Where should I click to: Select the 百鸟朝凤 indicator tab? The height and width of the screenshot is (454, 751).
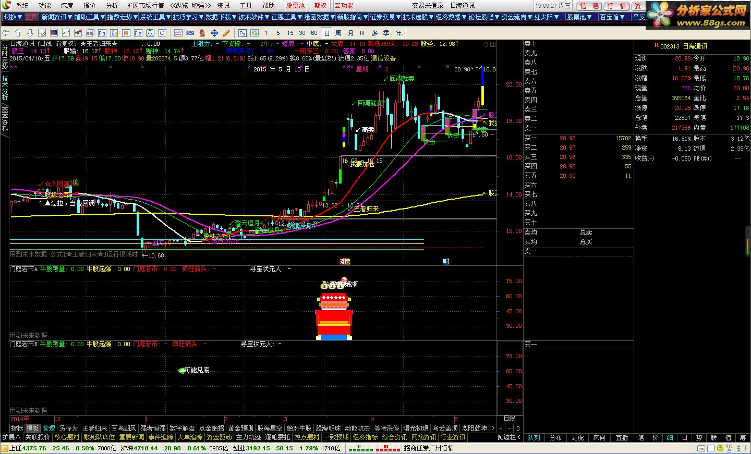tap(124, 428)
